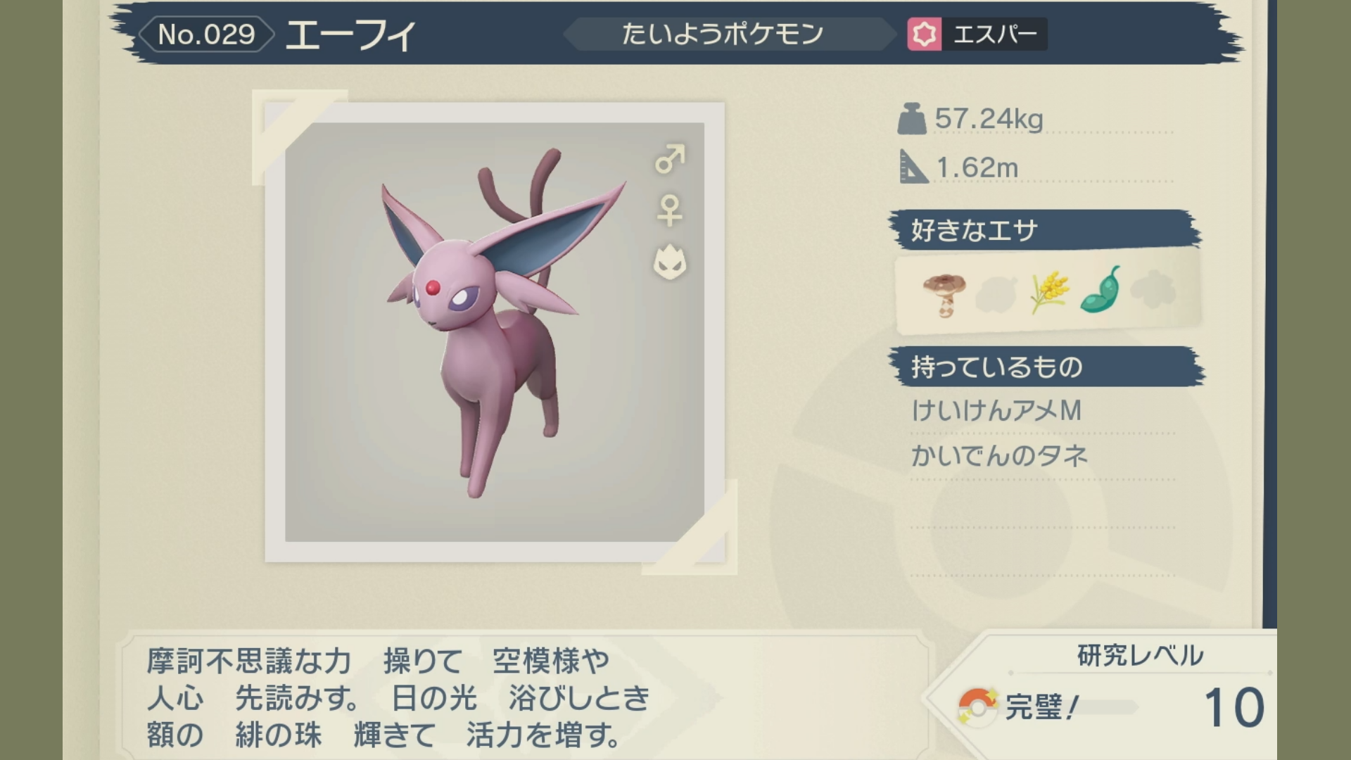Click the pink Psychic type icon
Viewport: 1351px width, 760px height.
click(924, 34)
